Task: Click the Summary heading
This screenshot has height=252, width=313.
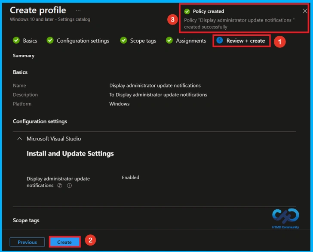Action: click(x=24, y=56)
